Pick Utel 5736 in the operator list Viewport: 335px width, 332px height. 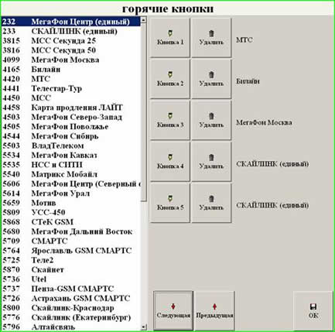click(71, 279)
